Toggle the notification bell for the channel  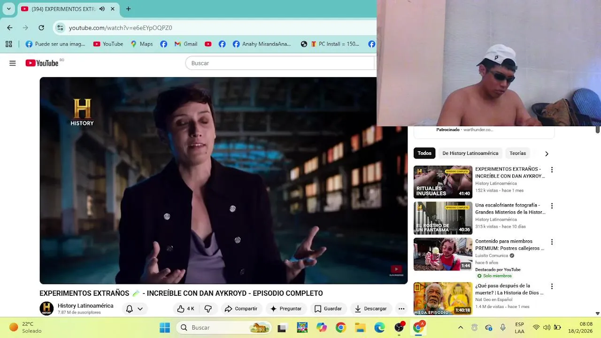point(129,308)
